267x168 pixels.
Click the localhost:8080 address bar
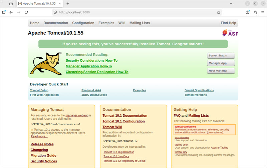[x=136, y=12]
